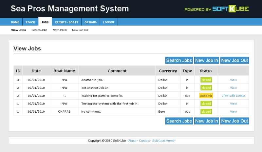Choose New Job In from submenu

pos(60,30)
